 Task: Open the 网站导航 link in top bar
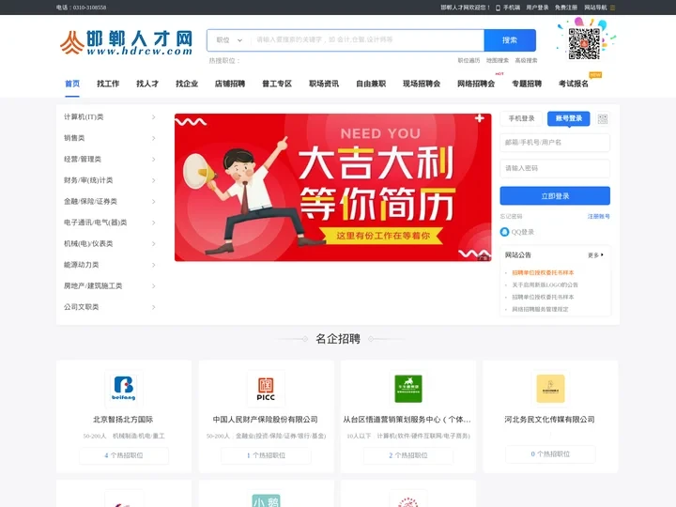pyautogui.click(x=595, y=8)
